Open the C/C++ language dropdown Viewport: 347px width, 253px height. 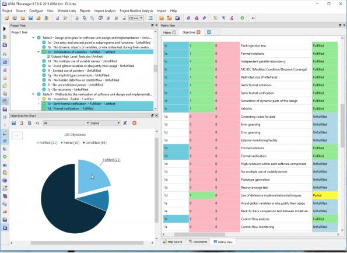click(x=136, y=18)
